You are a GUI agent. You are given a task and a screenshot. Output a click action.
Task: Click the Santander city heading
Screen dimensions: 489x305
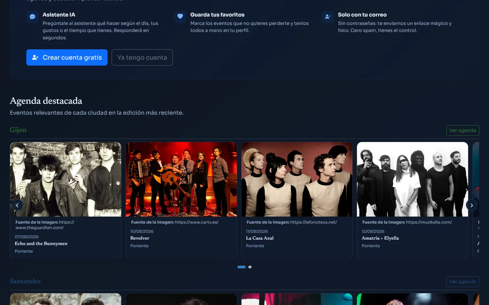coord(25,281)
